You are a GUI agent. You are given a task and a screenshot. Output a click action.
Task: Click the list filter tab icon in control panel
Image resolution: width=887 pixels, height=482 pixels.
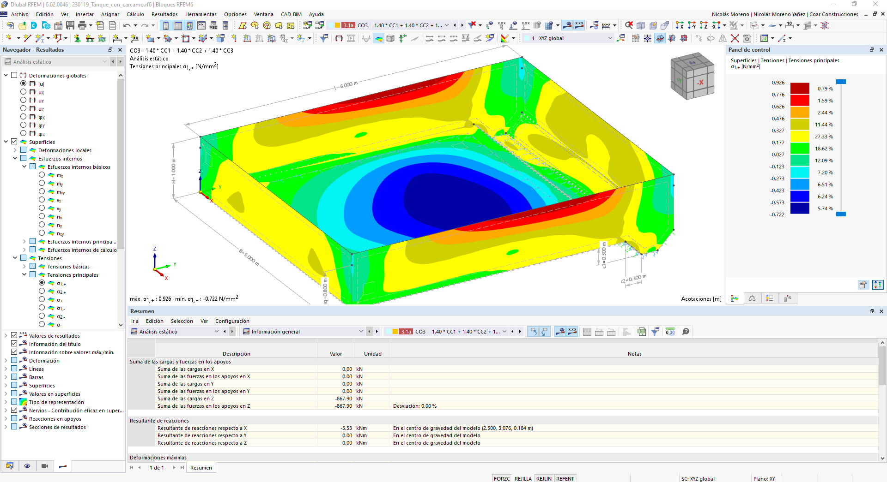(x=770, y=298)
